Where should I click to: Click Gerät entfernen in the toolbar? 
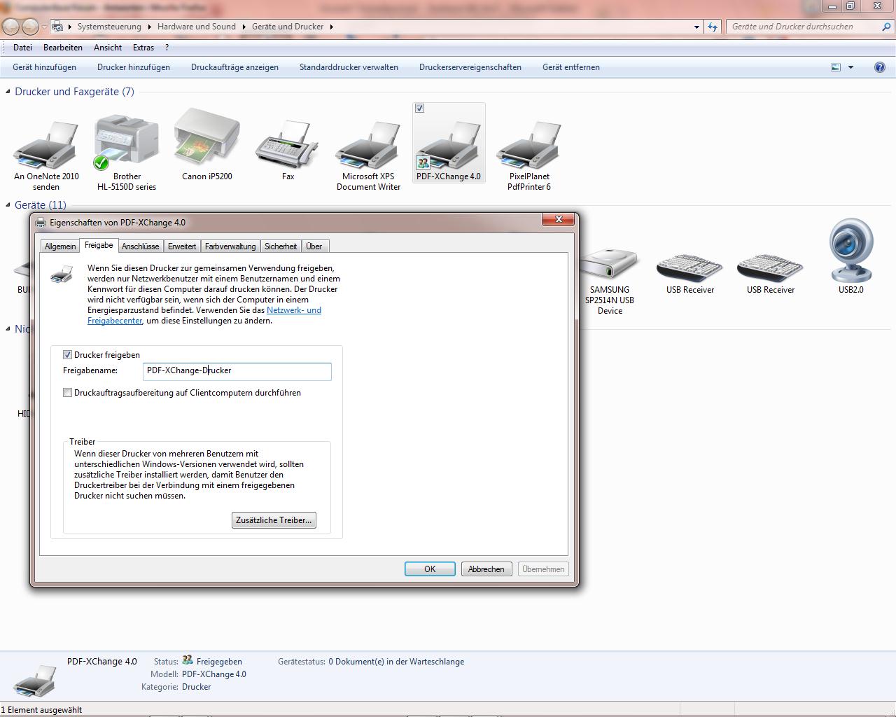(x=571, y=67)
